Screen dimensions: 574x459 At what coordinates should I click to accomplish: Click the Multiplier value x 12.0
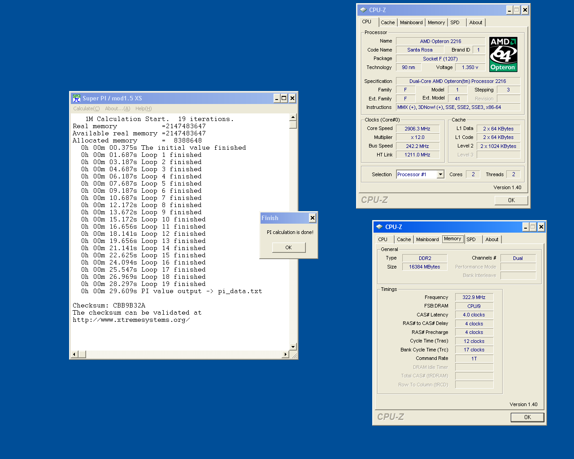417,137
